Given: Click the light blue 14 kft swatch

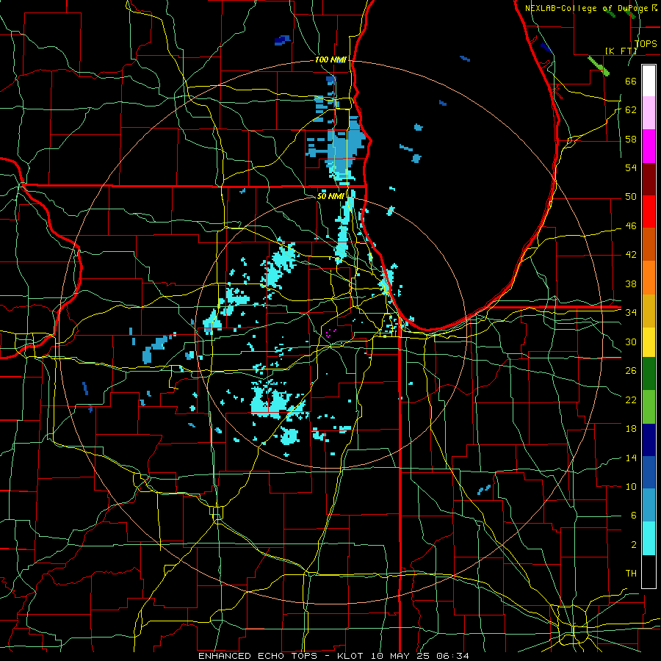Looking at the screenshot, I should click(649, 505).
